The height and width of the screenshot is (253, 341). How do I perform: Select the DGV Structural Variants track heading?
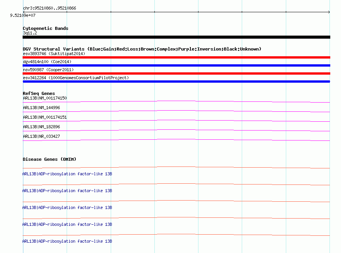(x=142, y=49)
